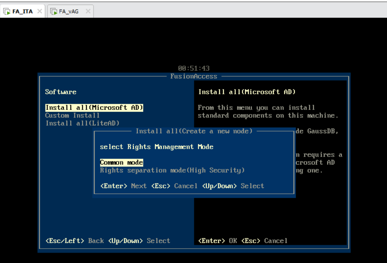Click the Install all(Microsoft AD) description heading
Screen dimensions: 387x263
coord(247,92)
